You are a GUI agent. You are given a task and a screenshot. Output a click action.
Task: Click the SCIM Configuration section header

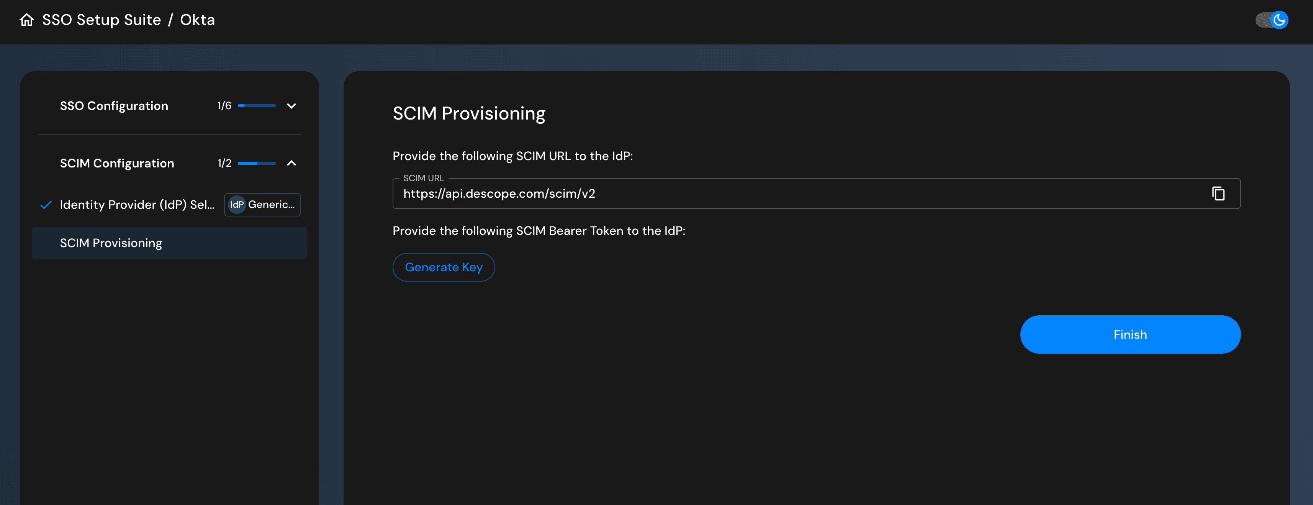pos(117,163)
